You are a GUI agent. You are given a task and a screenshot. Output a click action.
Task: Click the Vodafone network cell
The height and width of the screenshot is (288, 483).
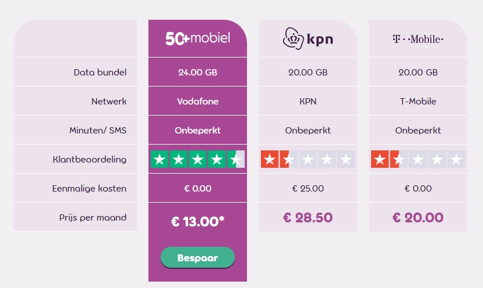click(198, 101)
